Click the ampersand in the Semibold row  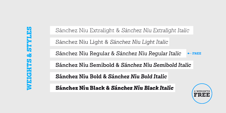point(117,65)
